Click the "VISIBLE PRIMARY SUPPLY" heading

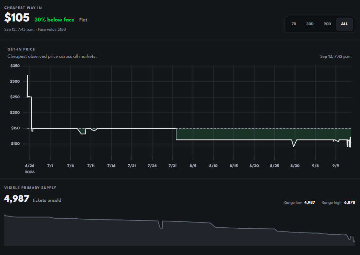tap(30, 188)
